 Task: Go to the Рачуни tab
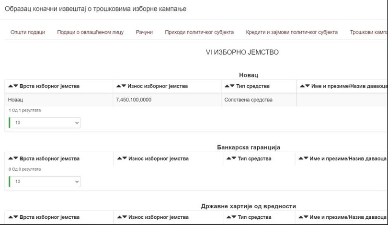[x=144, y=32]
